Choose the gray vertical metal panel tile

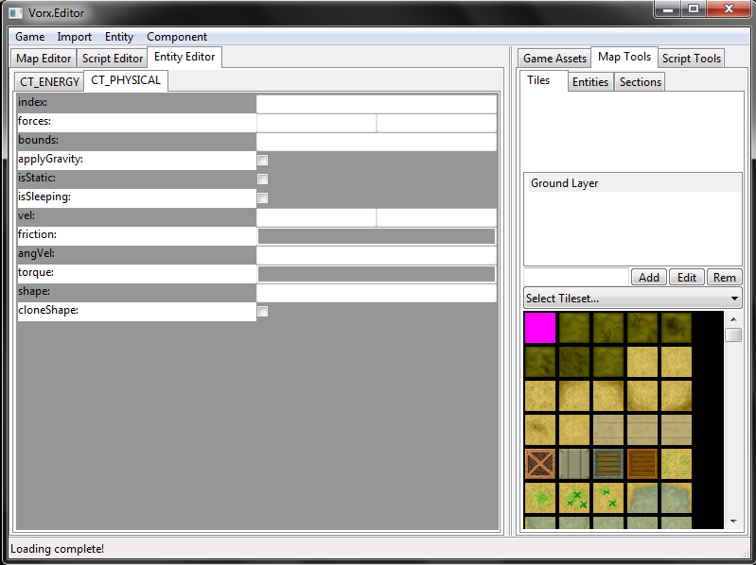[x=574, y=464]
